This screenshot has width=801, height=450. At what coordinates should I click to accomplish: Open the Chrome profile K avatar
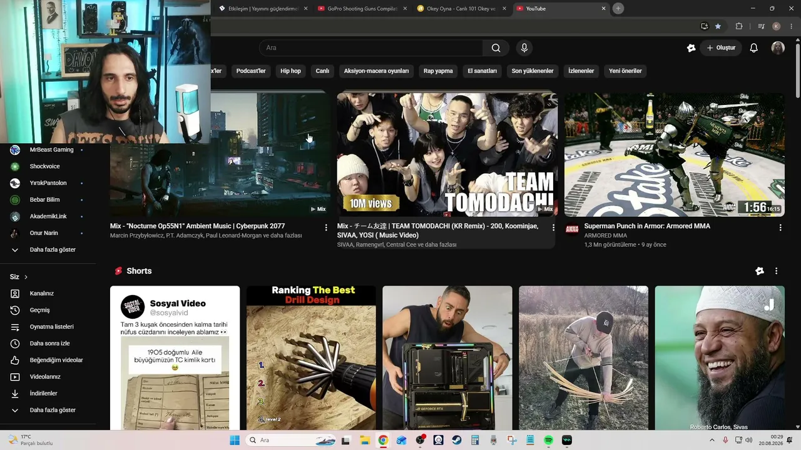(x=776, y=26)
